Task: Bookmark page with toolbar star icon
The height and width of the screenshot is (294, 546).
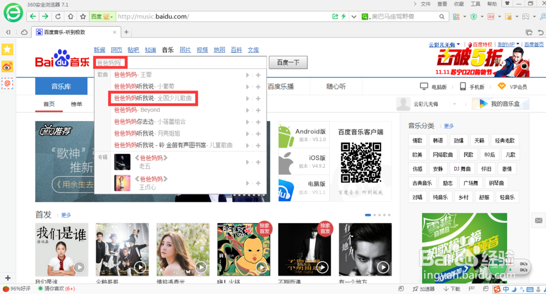Action: pyautogui.click(x=83, y=16)
